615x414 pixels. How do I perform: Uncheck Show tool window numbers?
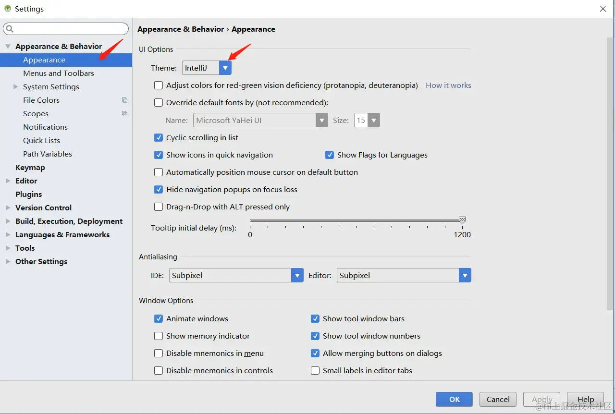click(315, 336)
